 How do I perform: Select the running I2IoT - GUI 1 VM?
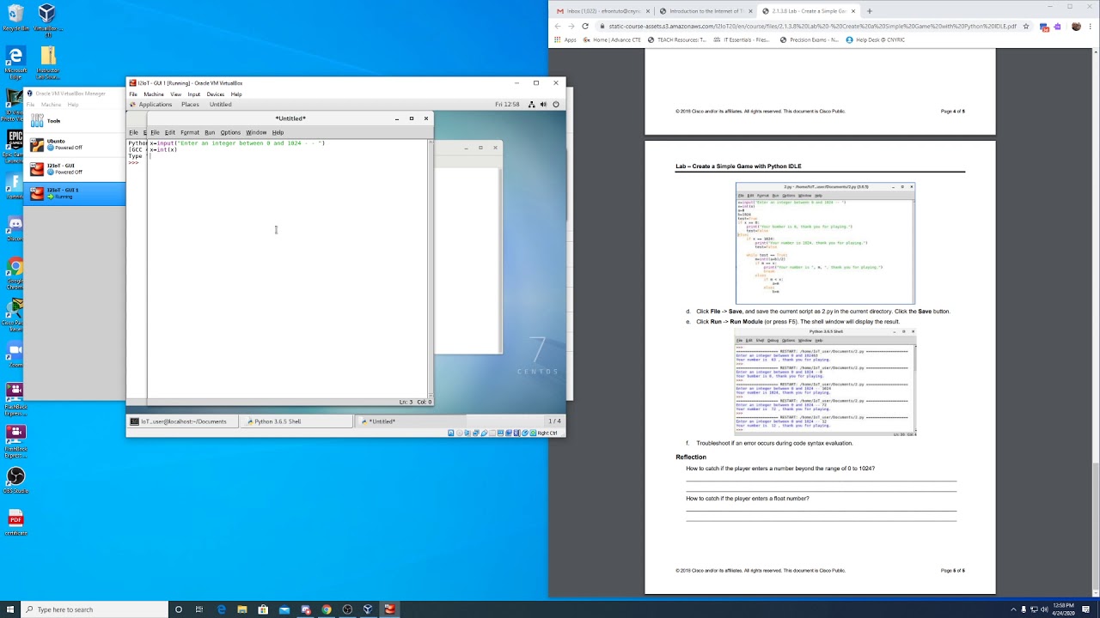point(75,193)
